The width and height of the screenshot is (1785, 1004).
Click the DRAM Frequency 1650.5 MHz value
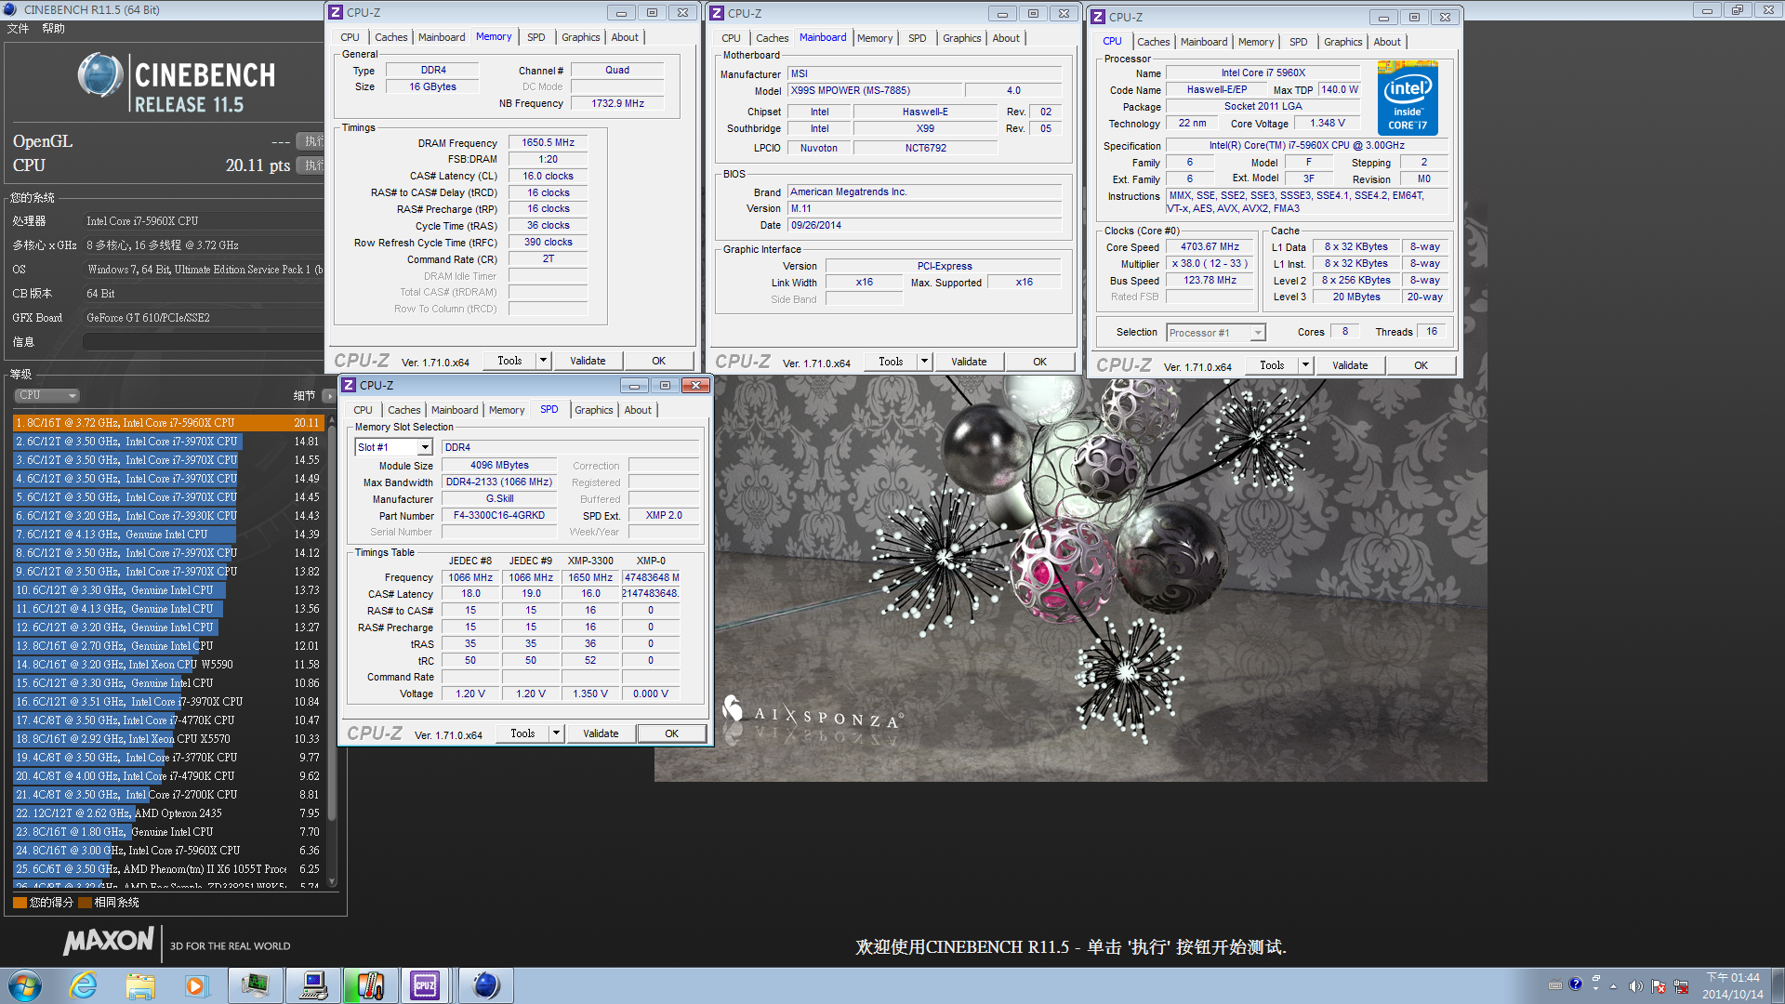coord(548,143)
